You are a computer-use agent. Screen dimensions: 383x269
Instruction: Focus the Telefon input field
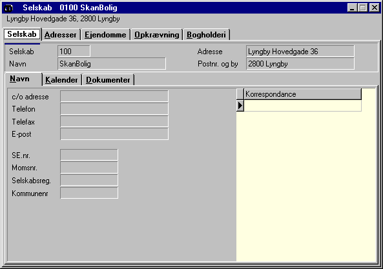(114, 109)
